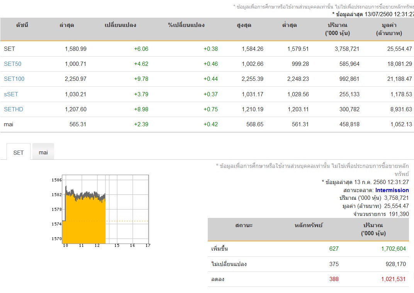Select SET100 value 21,188.47
414x293 pixels.
[399, 79]
